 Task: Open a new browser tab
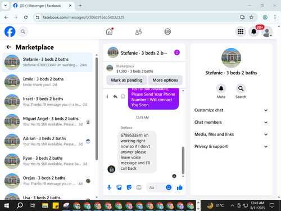80,6
